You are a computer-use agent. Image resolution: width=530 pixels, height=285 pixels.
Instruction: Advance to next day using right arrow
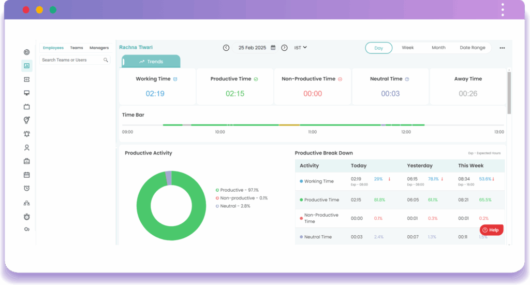pos(284,48)
